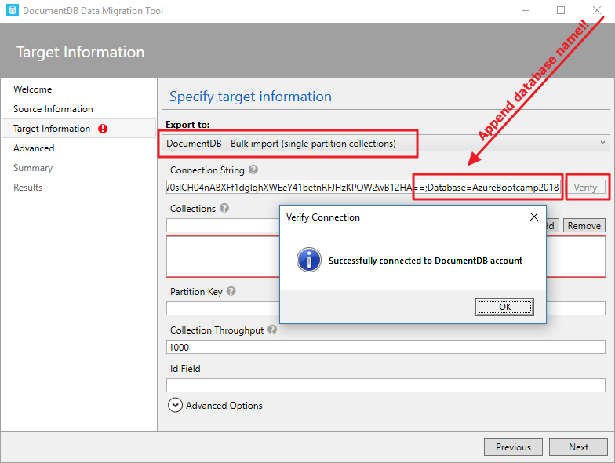Go to the Results step

click(x=28, y=188)
